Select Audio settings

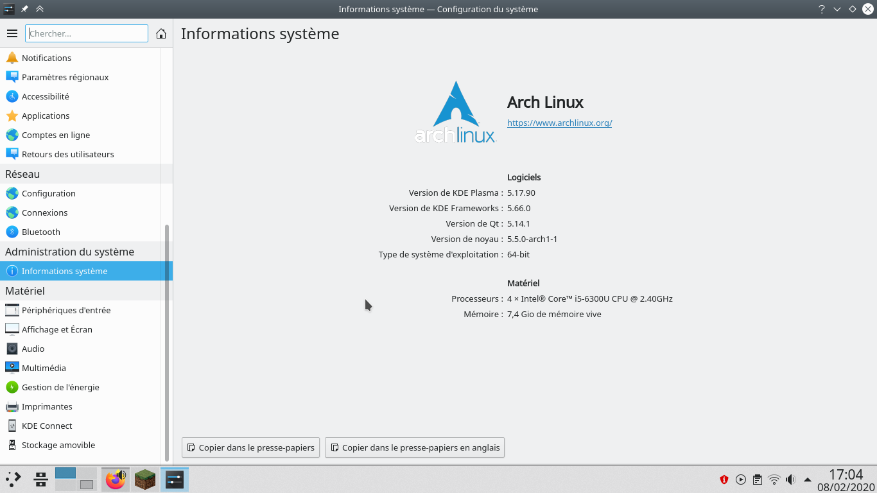click(x=80, y=349)
